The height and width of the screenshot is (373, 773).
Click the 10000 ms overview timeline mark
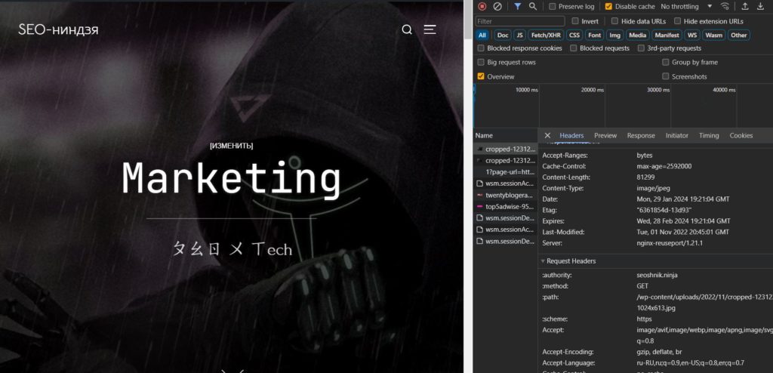point(526,90)
